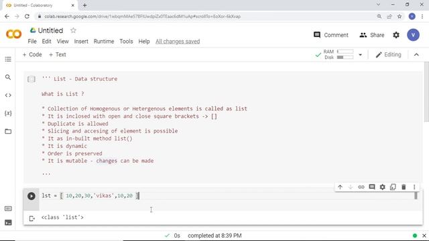Open Chrome profile avatar
The image size is (429, 241).
pyautogui.click(x=412, y=16)
